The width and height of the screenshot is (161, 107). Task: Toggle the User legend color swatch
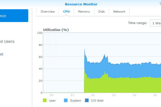45,100
